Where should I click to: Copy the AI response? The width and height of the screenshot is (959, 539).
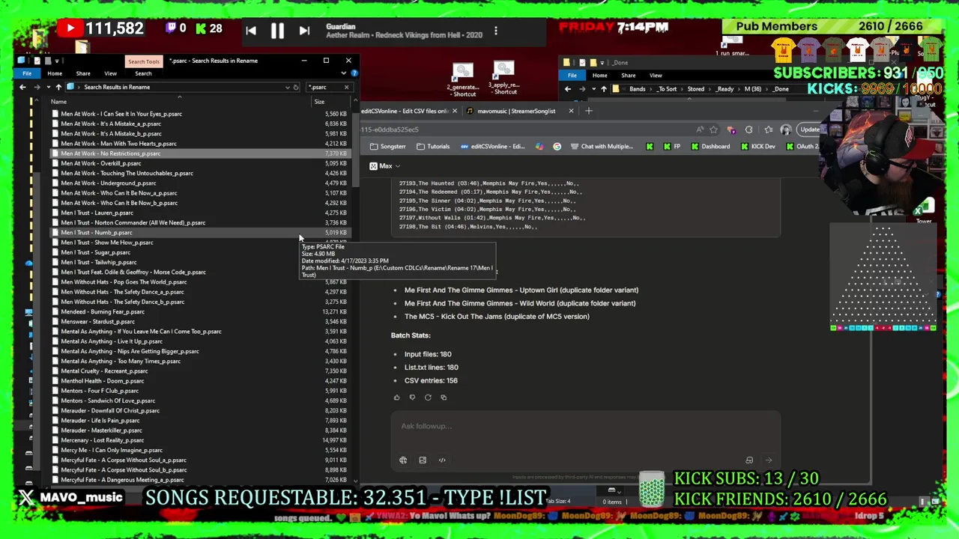[x=444, y=398]
